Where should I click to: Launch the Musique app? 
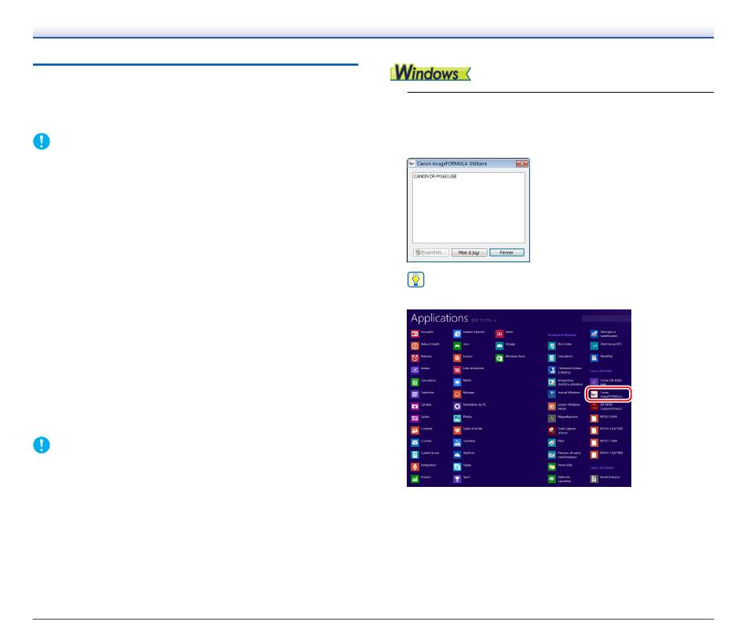[x=464, y=394]
